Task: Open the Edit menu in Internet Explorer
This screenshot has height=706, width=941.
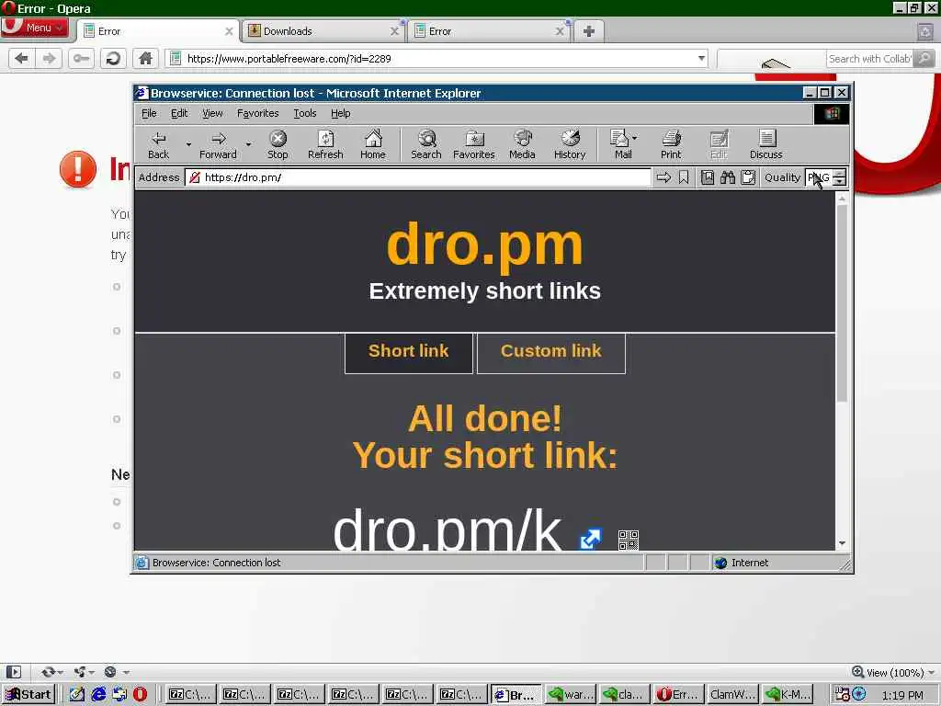Action: click(x=179, y=113)
